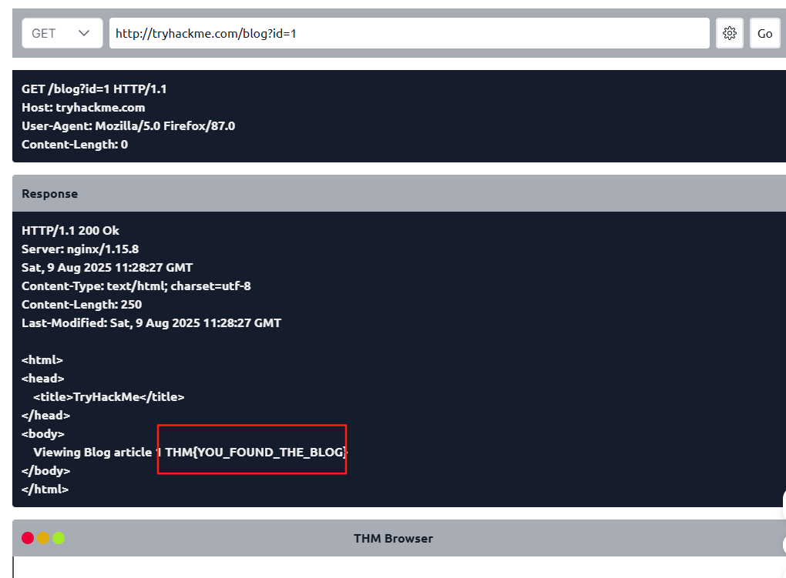
Task: Click the 'Server: nginx/1.15.8' header line
Action: (x=80, y=249)
